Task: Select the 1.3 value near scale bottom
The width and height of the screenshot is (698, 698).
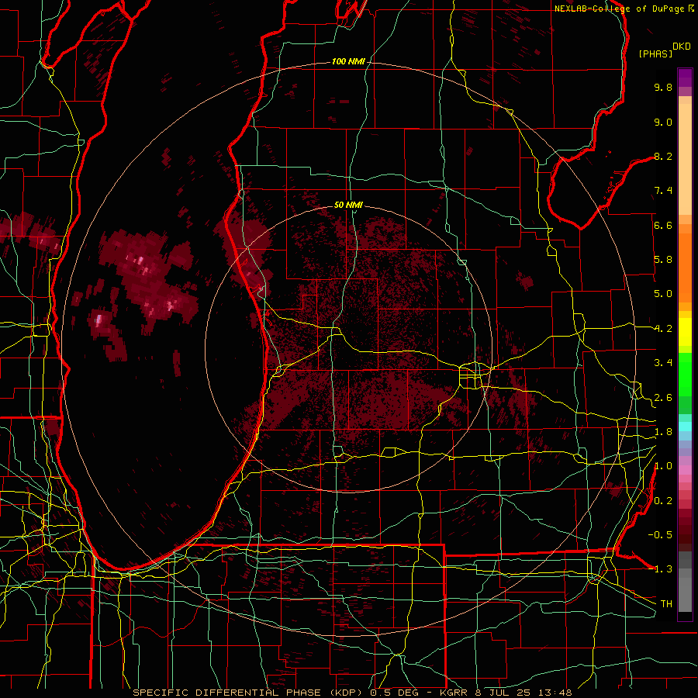Action: [663, 569]
